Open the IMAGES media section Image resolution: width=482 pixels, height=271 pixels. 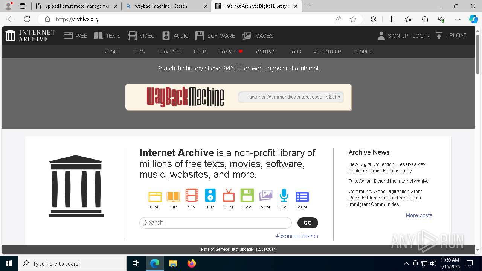tap(258, 36)
